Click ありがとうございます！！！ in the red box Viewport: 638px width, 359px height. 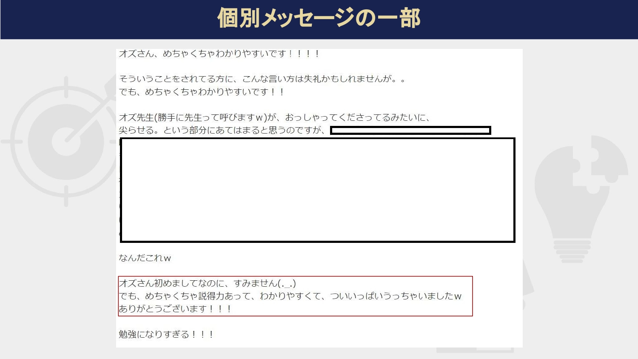(175, 309)
